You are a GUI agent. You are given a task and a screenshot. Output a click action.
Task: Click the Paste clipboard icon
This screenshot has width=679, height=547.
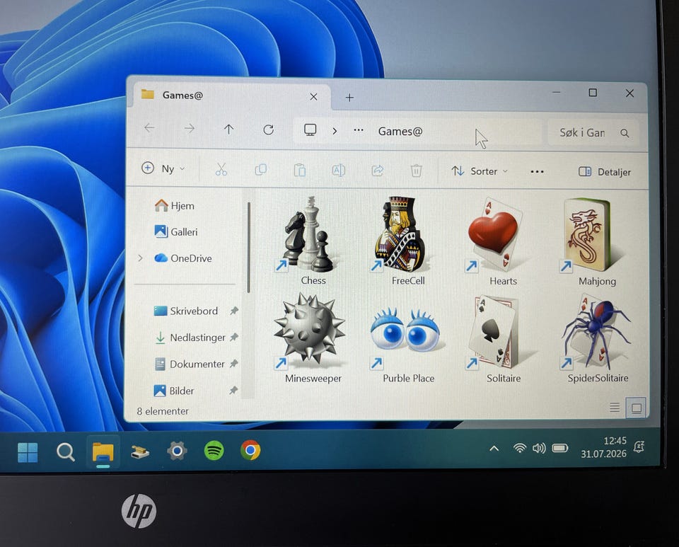pyautogui.click(x=300, y=170)
